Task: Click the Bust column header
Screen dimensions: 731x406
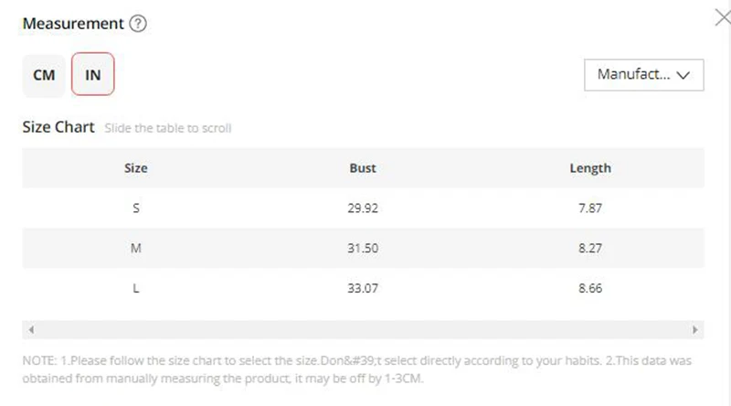Action: 363,168
